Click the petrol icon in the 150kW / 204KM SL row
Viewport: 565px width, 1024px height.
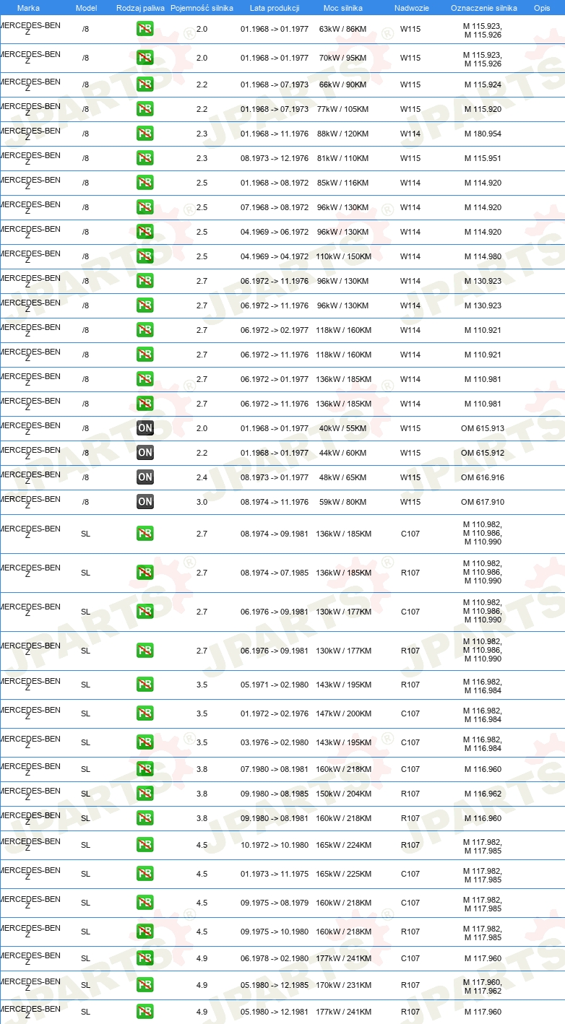tap(145, 794)
